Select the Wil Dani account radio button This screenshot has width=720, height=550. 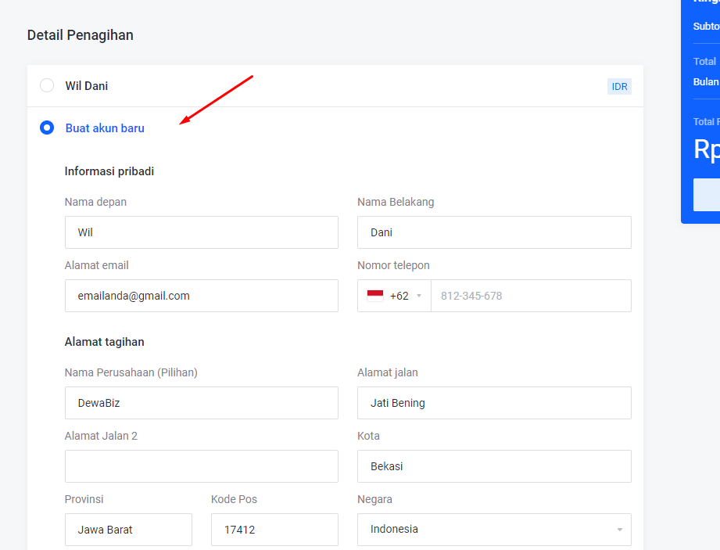[47, 86]
